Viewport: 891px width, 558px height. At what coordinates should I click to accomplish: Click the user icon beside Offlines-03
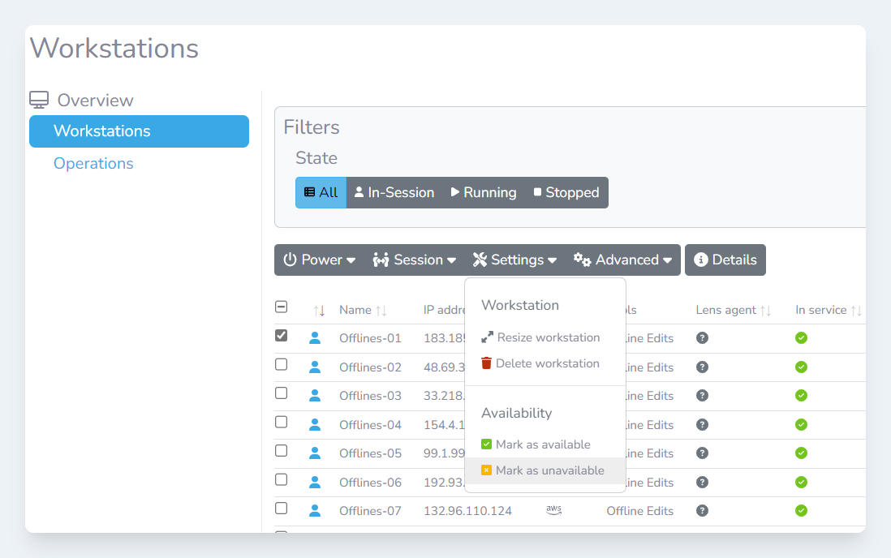[315, 396]
